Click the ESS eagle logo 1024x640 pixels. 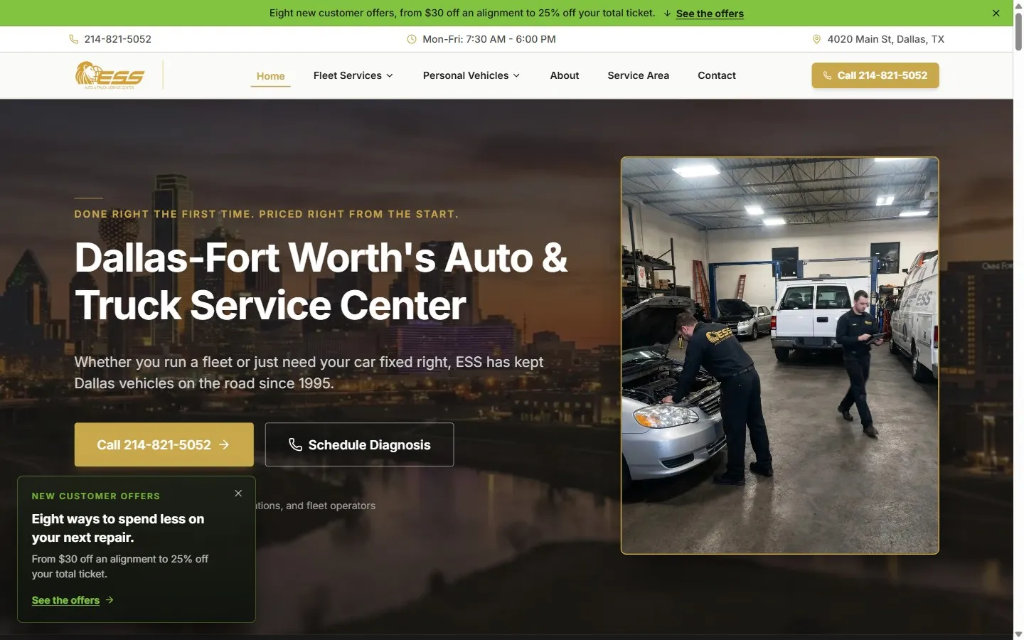(110, 75)
